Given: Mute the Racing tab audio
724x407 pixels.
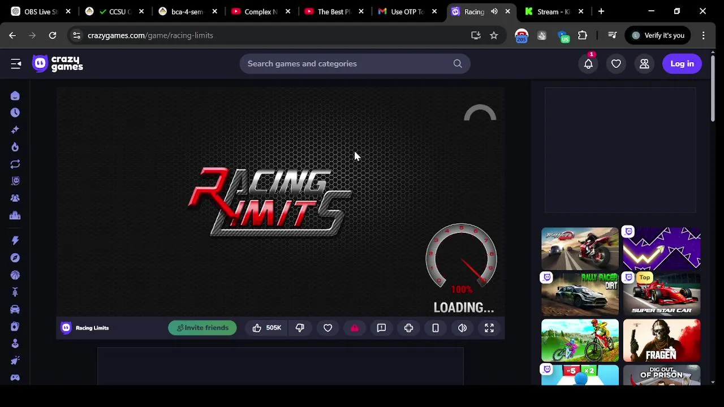Looking at the screenshot, I should point(494,11).
